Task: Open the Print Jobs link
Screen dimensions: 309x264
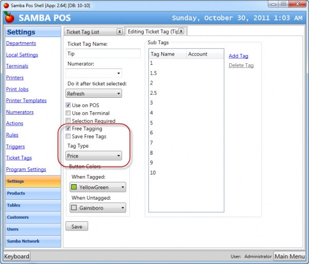Action: [17, 89]
